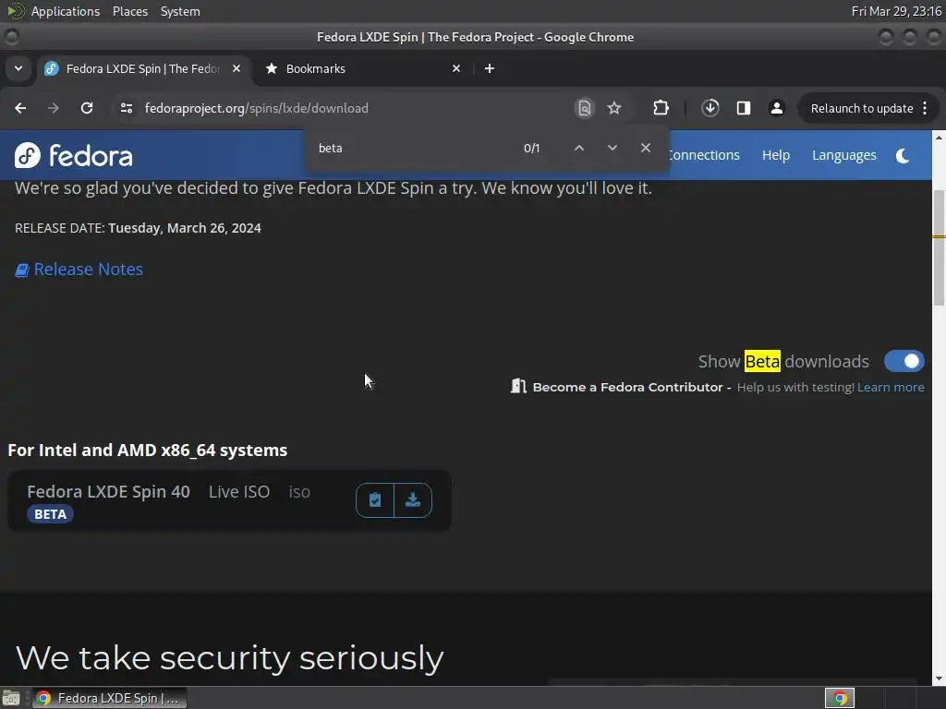
Task: View site information icon in address bar
Action: (126, 108)
